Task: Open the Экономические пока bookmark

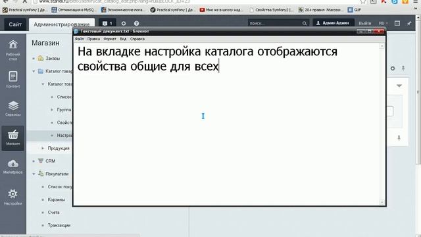Action: click(x=123, y=10)
